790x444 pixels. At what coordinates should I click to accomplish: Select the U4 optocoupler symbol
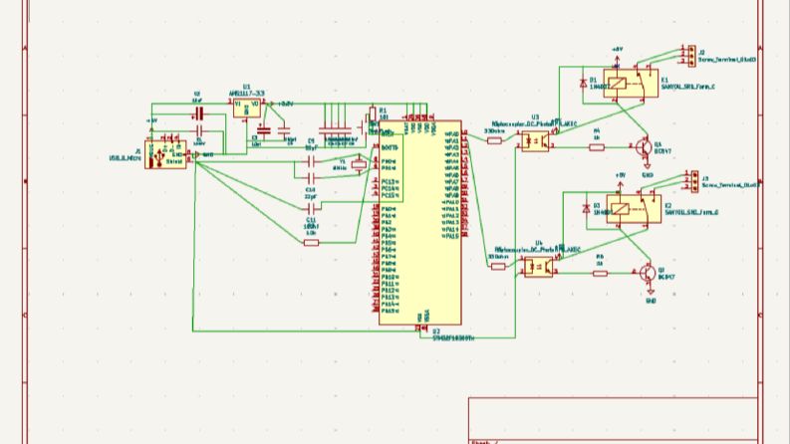click(x=539, y=267)
